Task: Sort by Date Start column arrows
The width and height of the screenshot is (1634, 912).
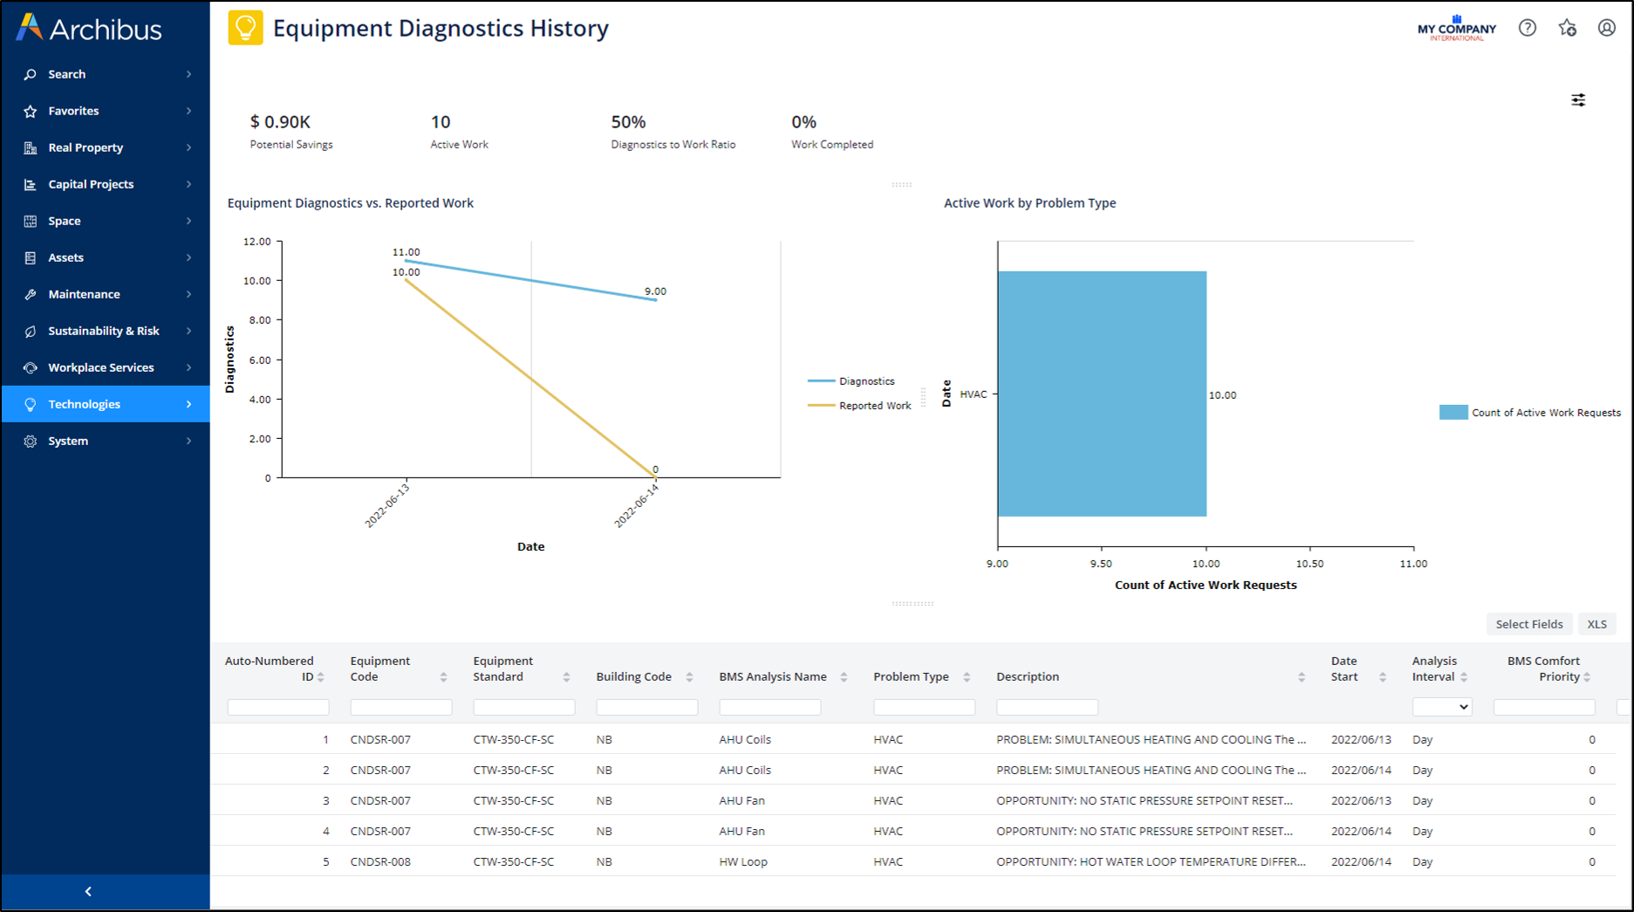Action: coord(1383,677)
